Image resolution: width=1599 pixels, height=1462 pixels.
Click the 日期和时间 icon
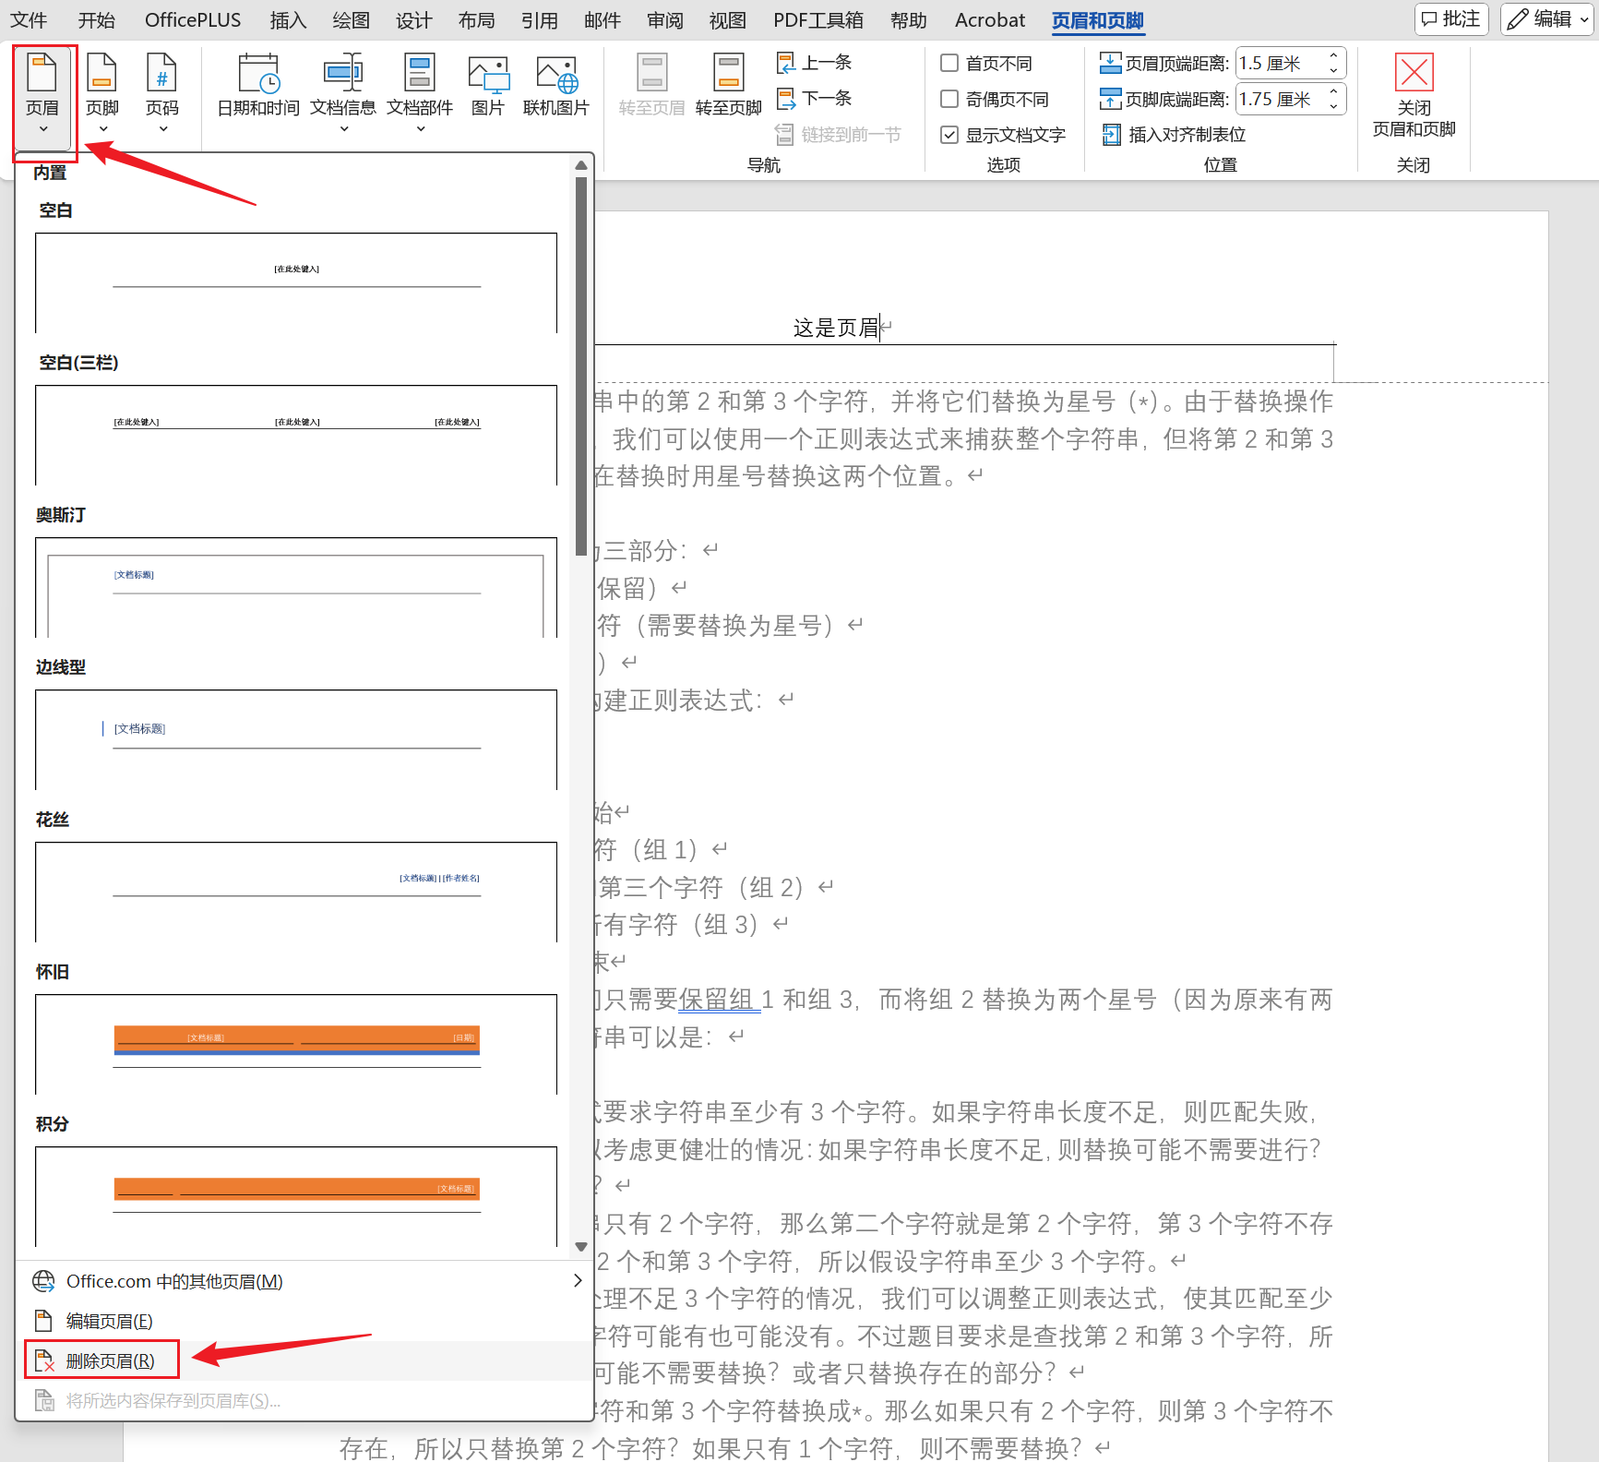coord(257,75)
